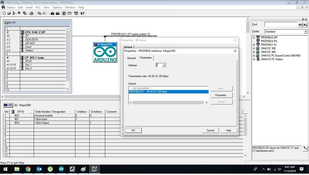Click the DI24/DO16 submodule row
The height and width of the screenshot is (175, 309).
click(x=36, y=40)
